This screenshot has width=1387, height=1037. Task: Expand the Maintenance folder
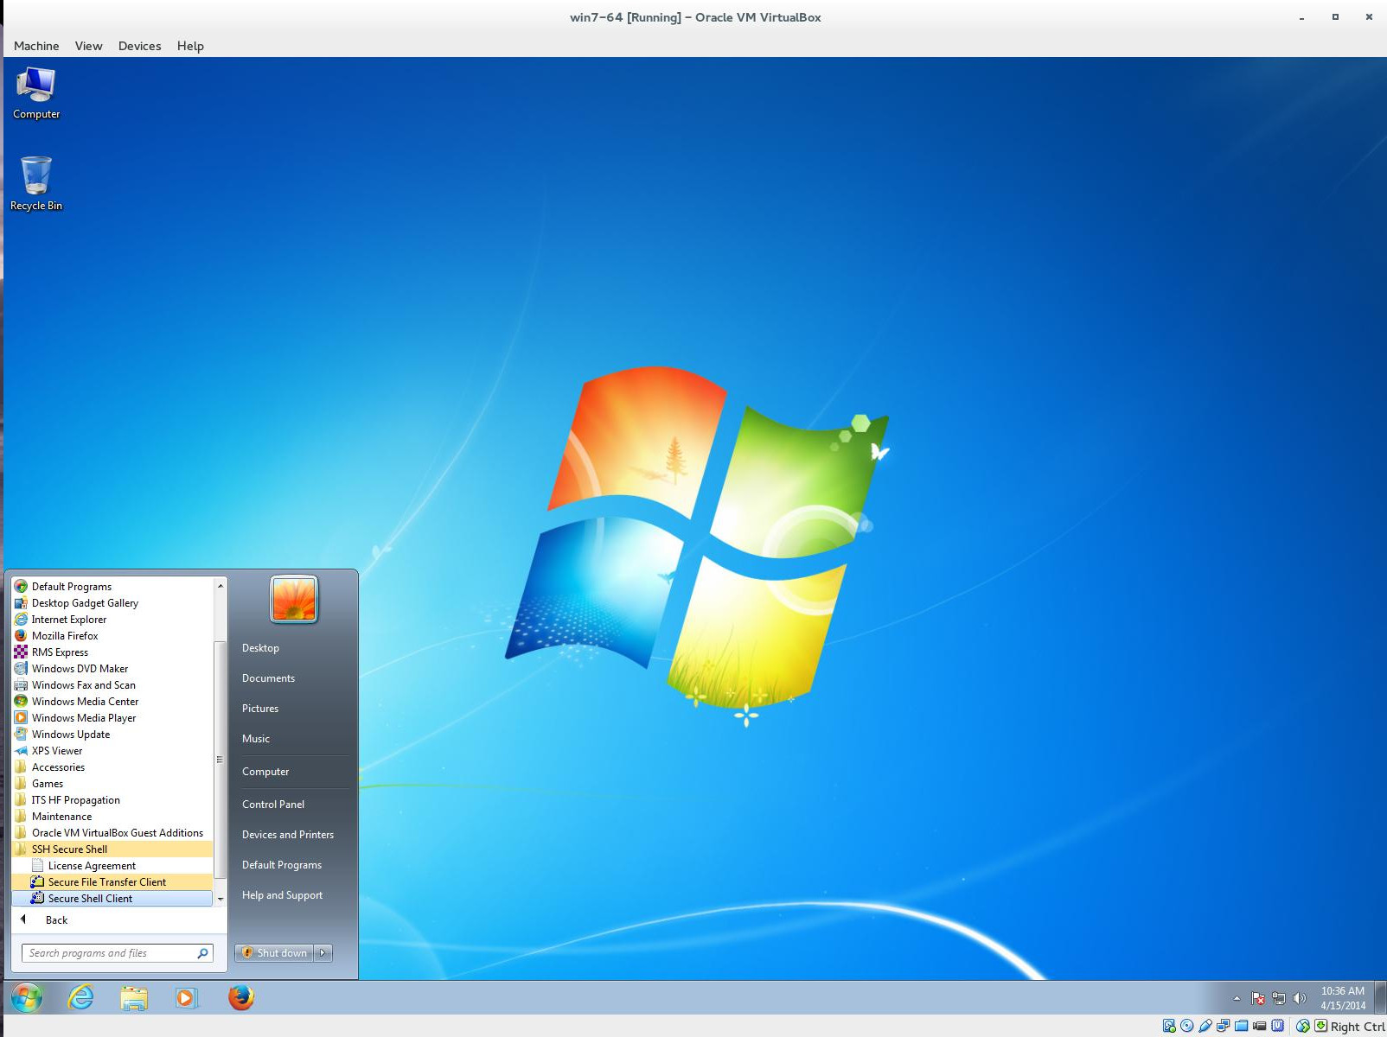(x=112, y=816)
